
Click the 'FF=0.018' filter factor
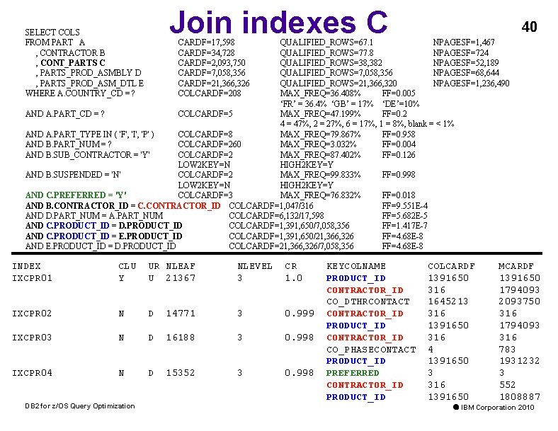[399, 195]
